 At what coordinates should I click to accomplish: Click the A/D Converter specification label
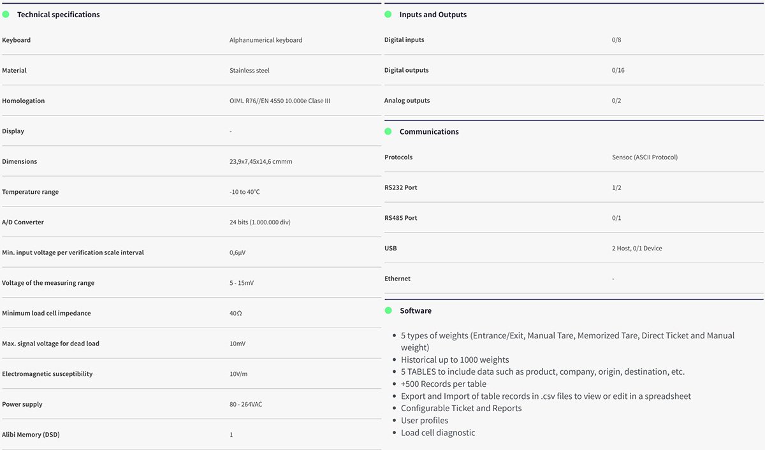[x=23, y=222]
